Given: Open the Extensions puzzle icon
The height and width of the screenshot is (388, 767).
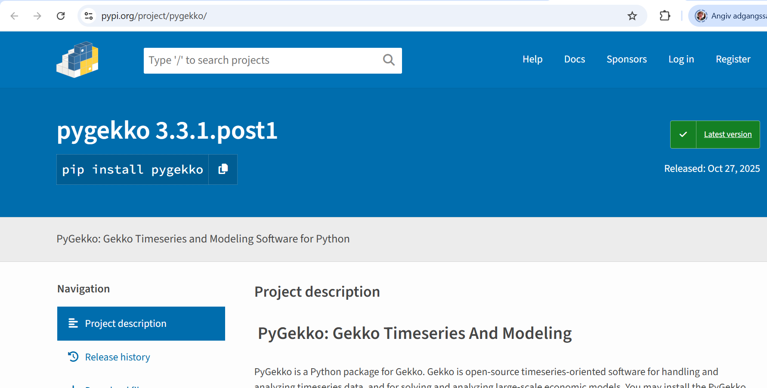Looking at the screenshot, I should [665, 16].
